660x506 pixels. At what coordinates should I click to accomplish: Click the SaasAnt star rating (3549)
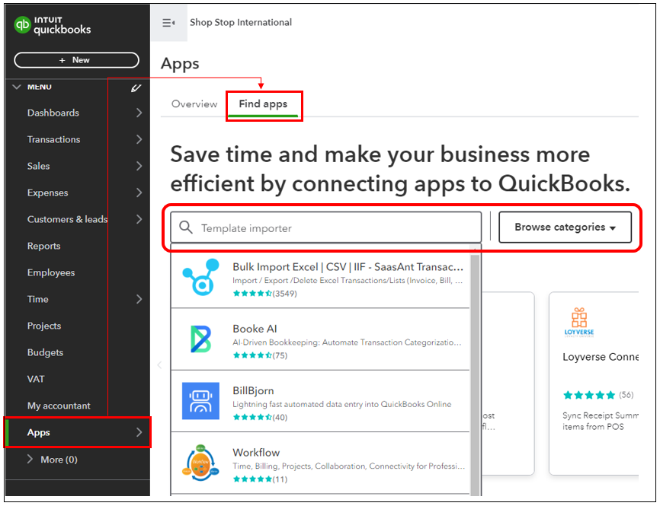[264, 294]
